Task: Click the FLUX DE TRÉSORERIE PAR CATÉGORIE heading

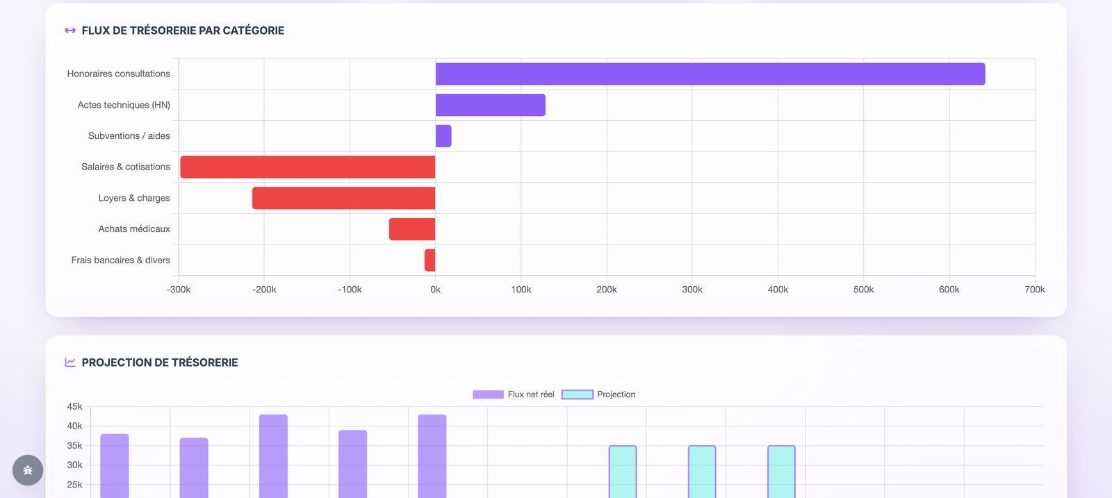Action: pyautogui.click(x=183, y=31)
